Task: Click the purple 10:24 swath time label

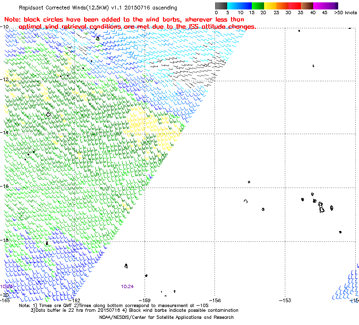Action: click(x=127, y=287)
